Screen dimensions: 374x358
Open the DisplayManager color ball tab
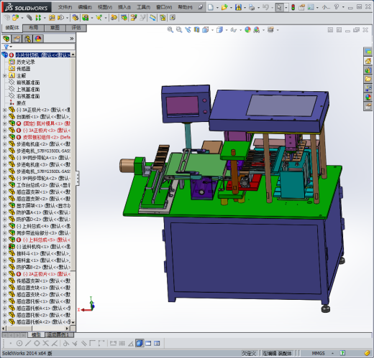[x=38, y=39]
